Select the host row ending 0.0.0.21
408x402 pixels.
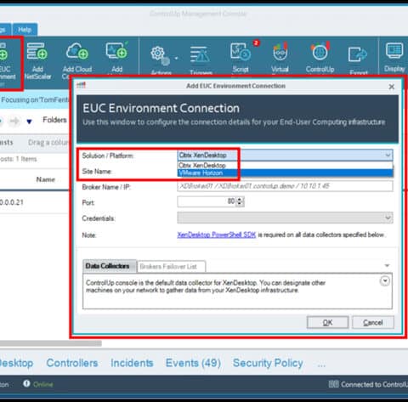click(x=35, y=202)
